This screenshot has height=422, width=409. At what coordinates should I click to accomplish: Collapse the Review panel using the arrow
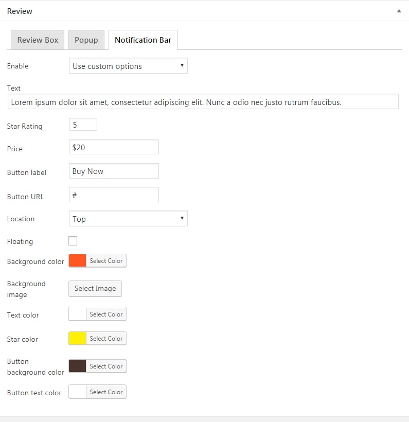[x=399, y=11]
